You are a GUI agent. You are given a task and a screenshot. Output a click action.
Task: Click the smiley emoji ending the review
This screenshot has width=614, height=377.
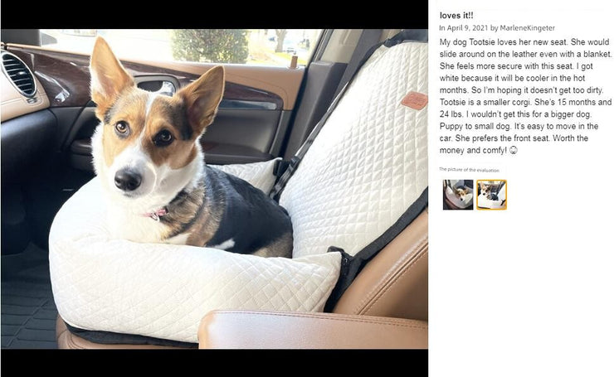pyautogui.click(x=513, y=150)
